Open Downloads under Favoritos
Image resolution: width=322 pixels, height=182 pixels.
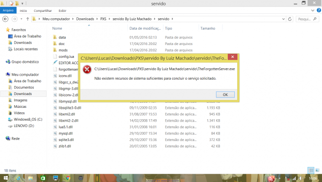coord(23,43)
